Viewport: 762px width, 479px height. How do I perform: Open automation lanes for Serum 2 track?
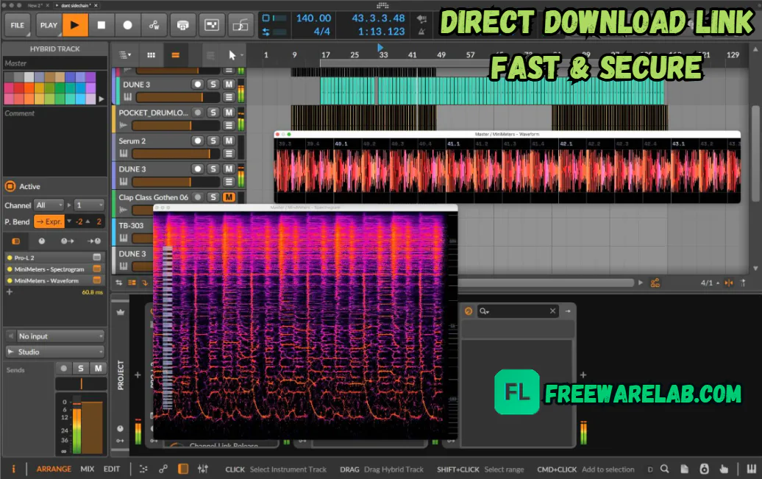click(229, 154)
